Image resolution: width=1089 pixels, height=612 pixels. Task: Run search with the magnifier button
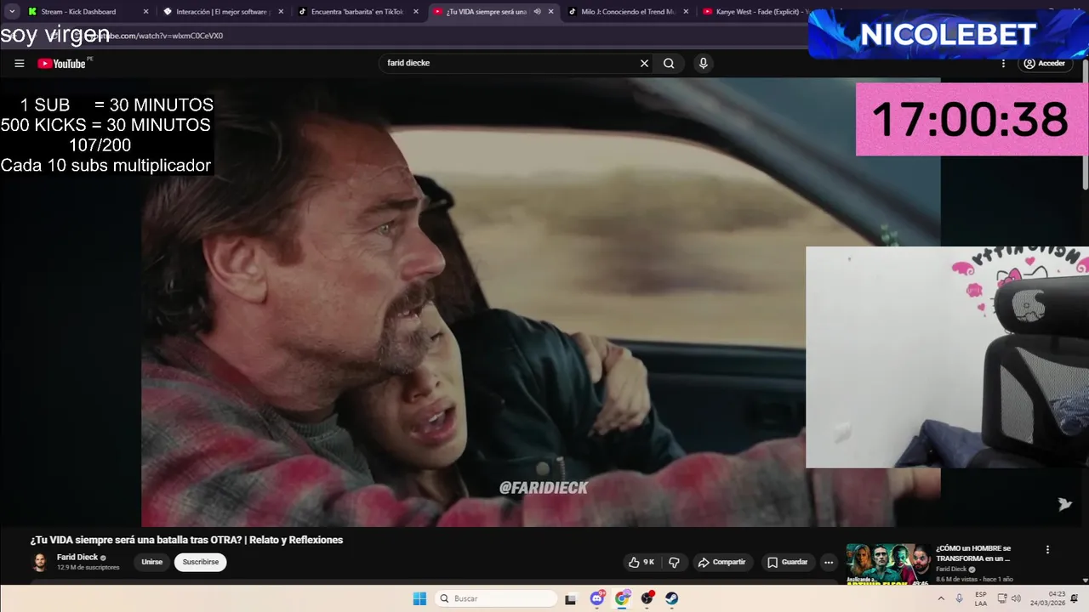669,63
